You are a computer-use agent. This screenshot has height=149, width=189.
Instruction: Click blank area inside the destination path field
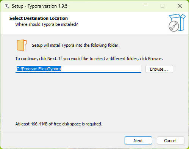(x=101, y=69)
